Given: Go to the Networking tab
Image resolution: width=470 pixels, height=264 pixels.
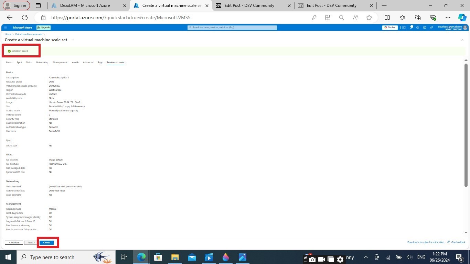Looking at the screenshot, I should (x=42, y=63).
